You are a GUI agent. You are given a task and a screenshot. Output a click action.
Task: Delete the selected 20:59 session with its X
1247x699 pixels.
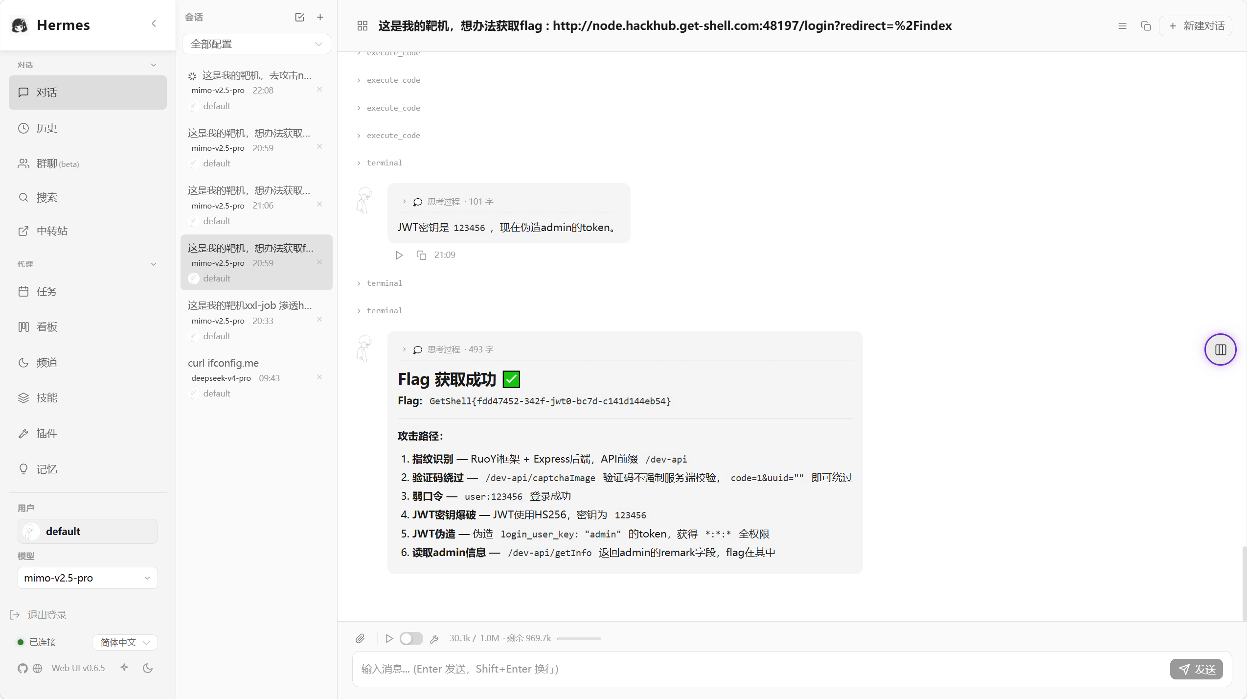point(319,262)
